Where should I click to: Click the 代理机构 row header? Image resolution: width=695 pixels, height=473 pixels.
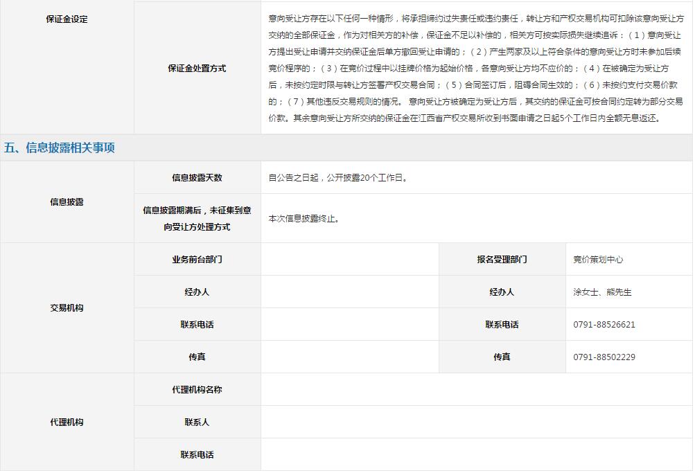tap(67, 422)
